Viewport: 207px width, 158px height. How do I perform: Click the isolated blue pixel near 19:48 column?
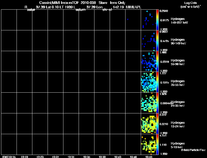[x=128, y=19]
